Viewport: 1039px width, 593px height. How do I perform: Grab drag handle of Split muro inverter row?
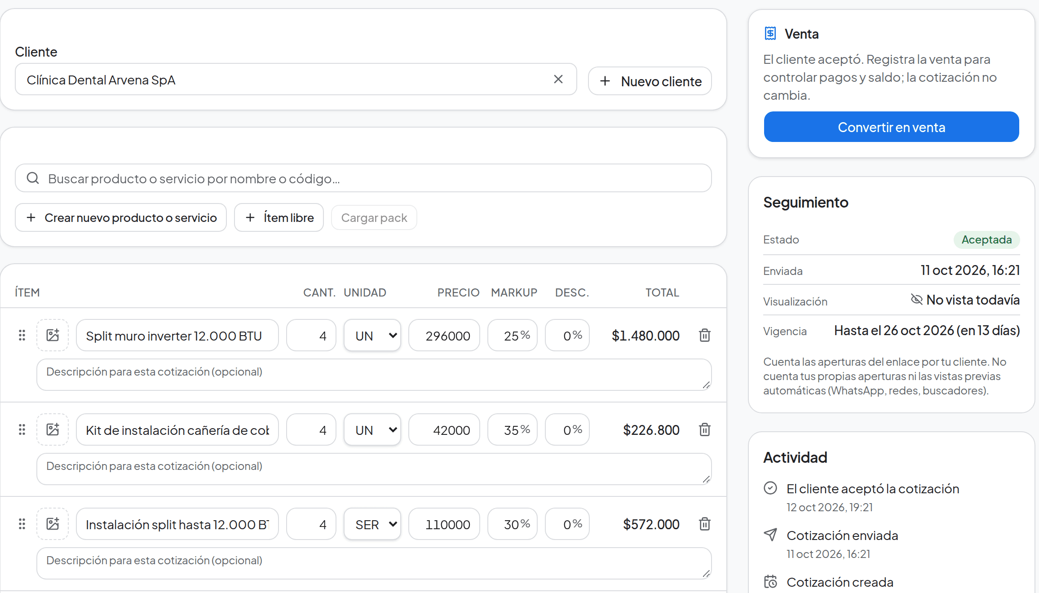(22, 335)
